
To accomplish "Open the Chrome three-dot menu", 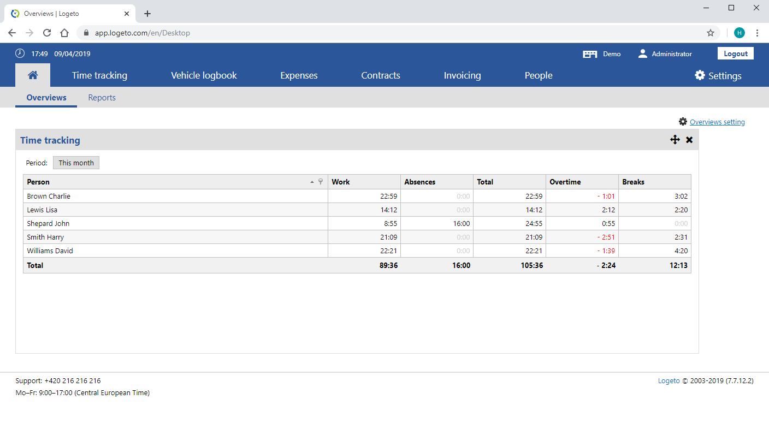I will point(757,33).
